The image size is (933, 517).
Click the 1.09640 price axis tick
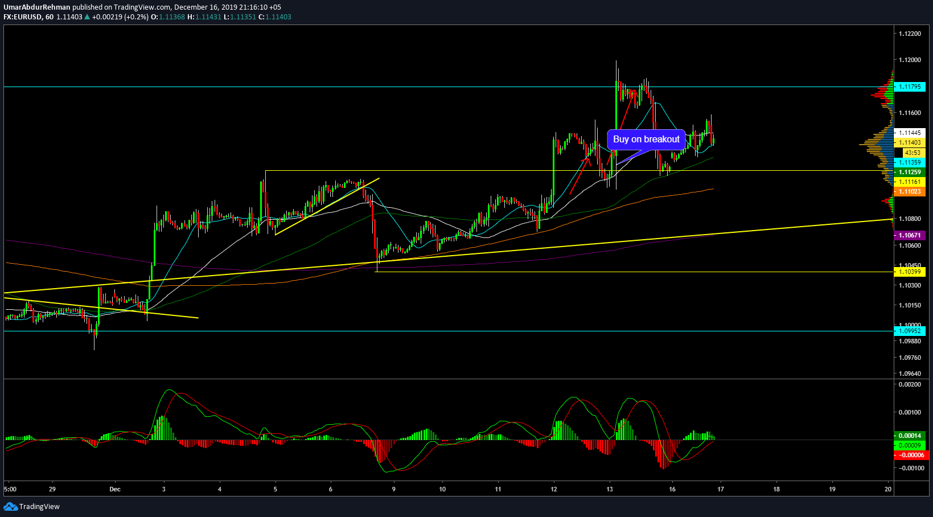[910, 374]
